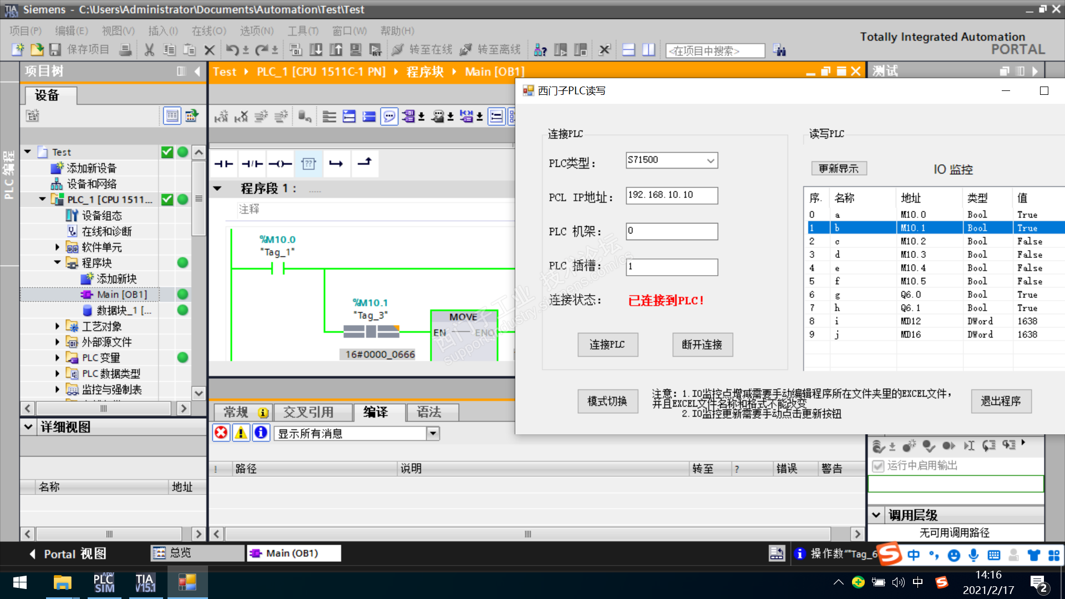Insert an empty box instruction

[308, 164]
